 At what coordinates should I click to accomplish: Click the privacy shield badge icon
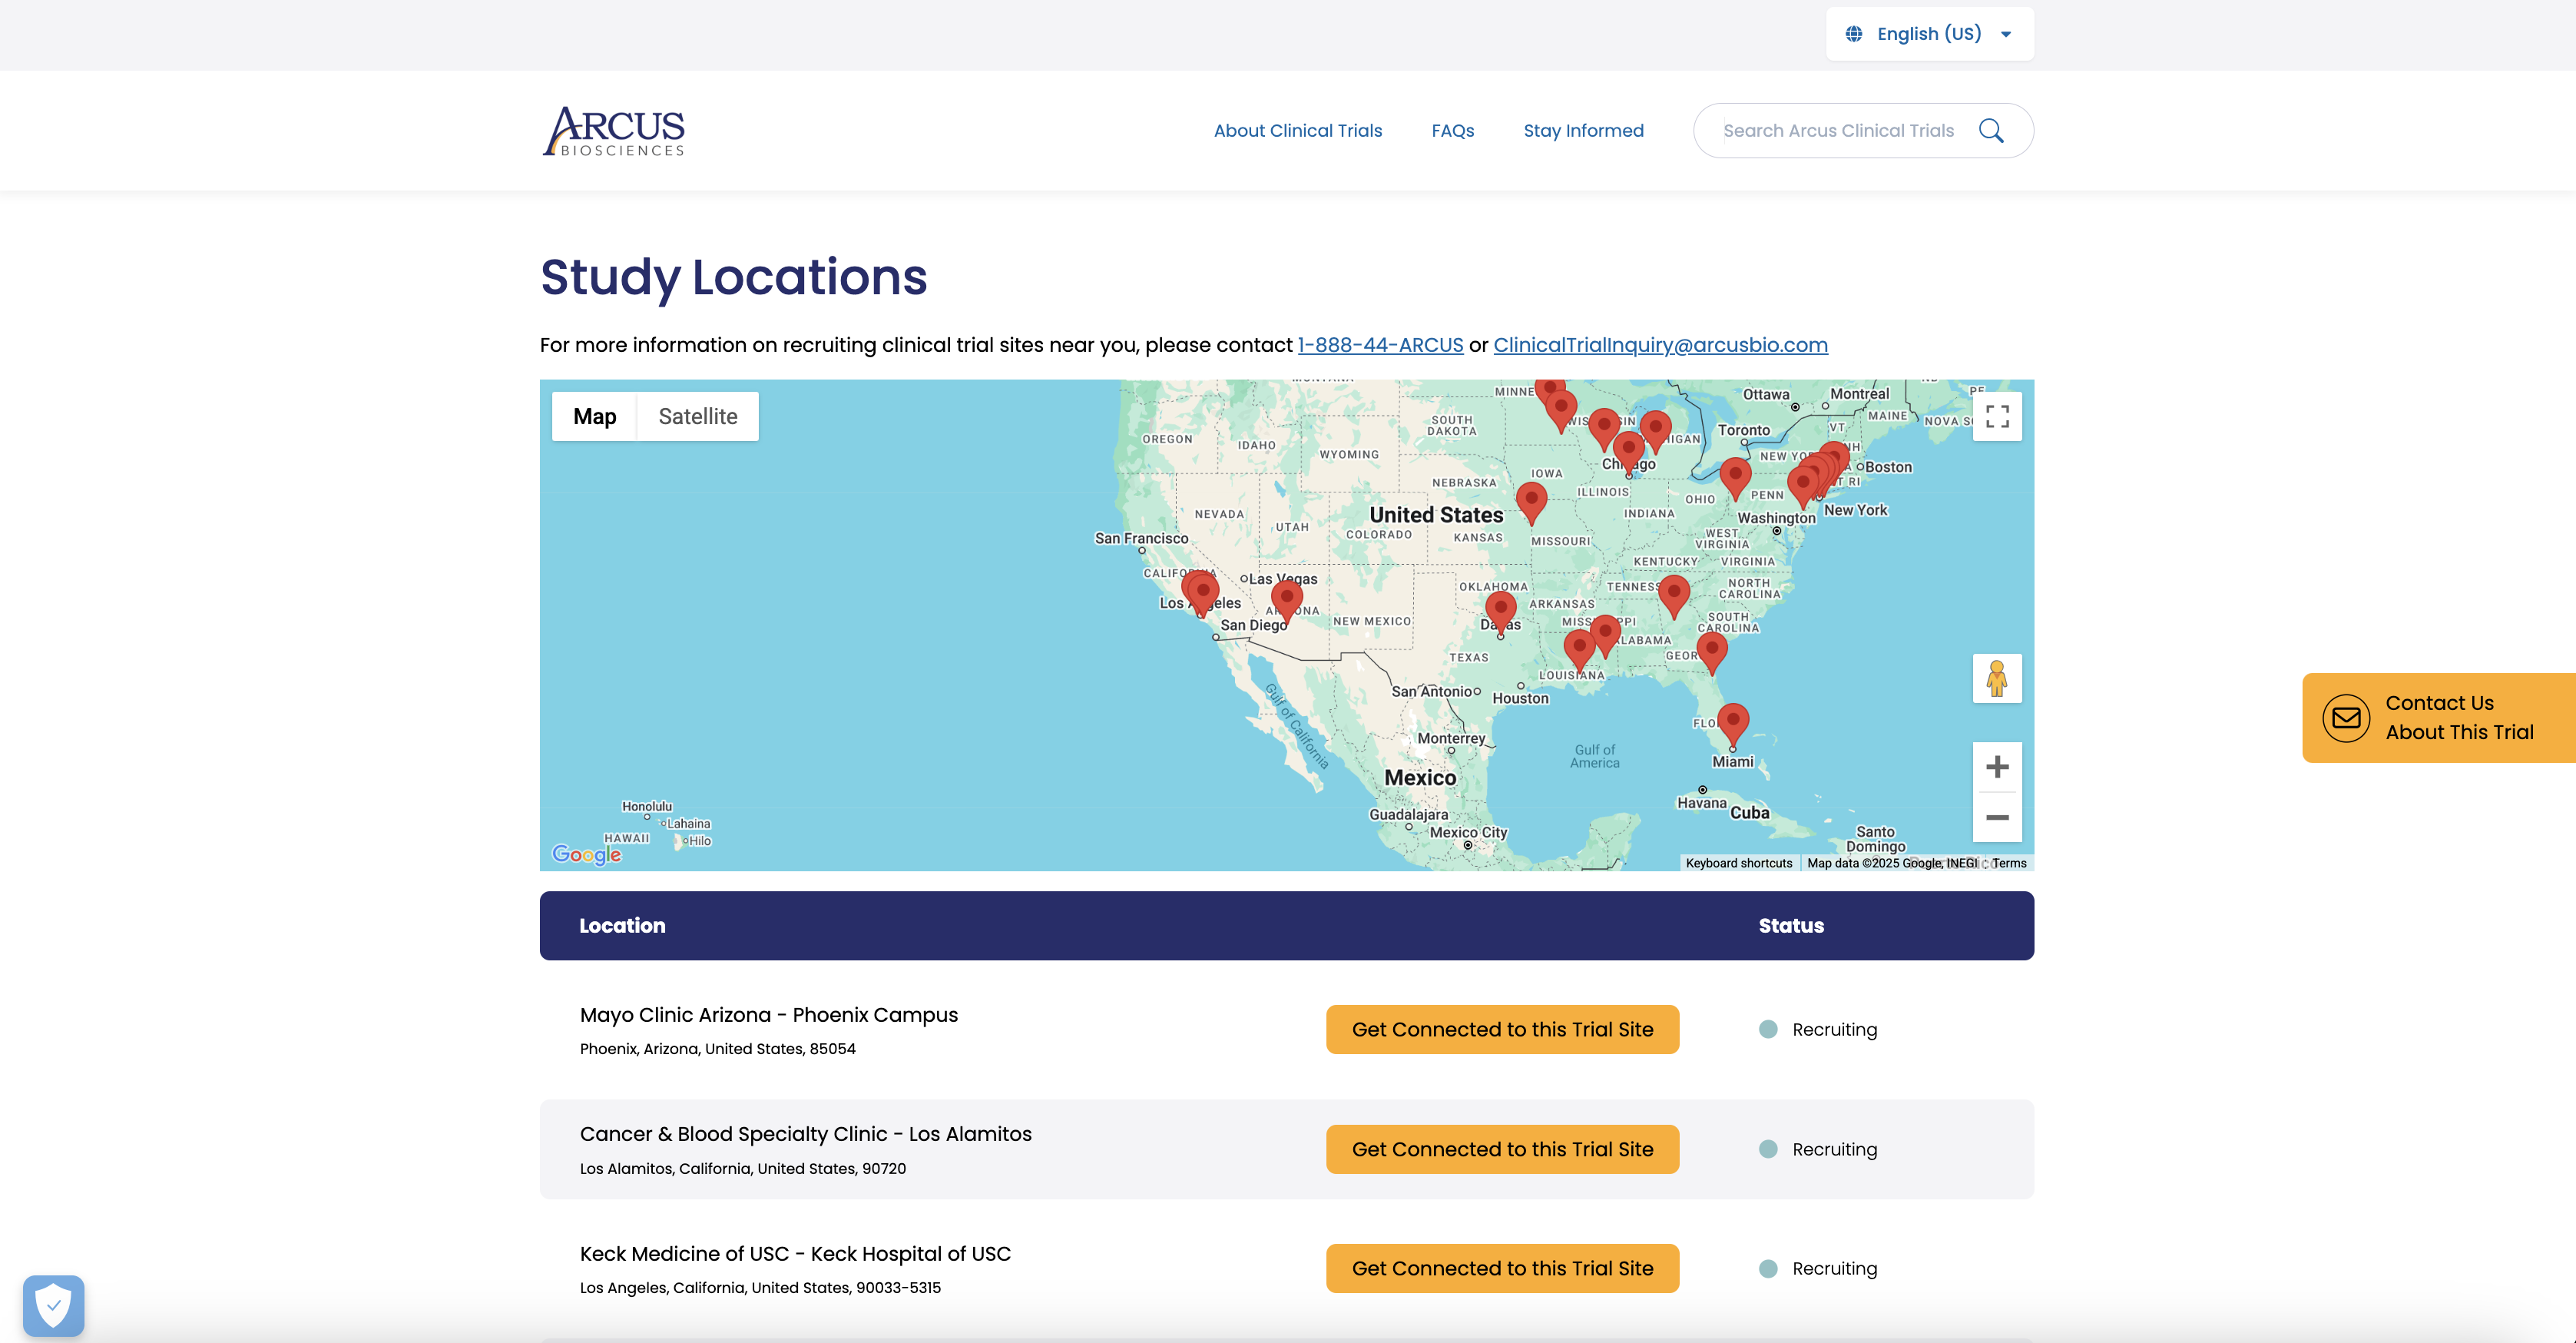(53, 1305)
